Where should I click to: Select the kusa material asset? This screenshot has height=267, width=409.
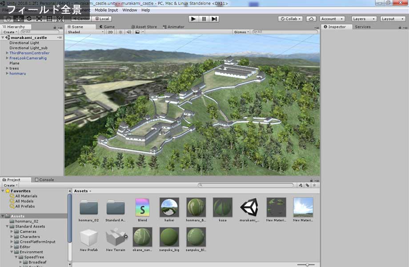click(x=222, y=210)
